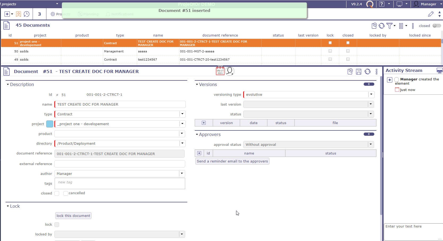Send a reminder email to approvers
The width and height of the screenshot is (443, 241).
pos(232,161)
